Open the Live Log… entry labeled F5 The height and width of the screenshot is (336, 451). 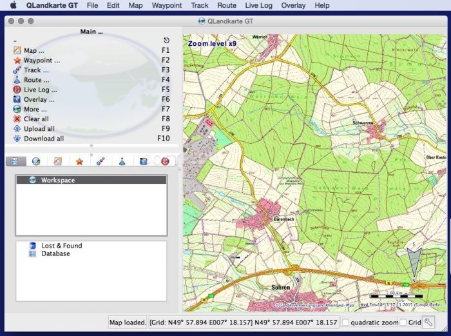[91, 90]
